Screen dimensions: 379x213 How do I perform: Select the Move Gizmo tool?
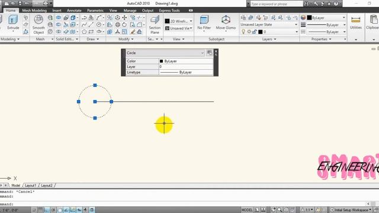[226, 23]
